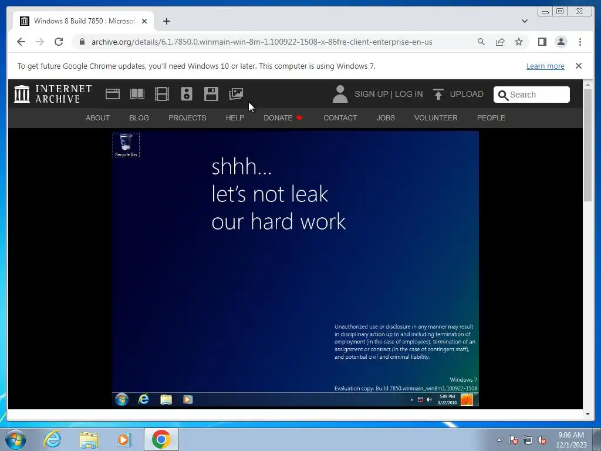The width and height of the screenshot is (601, 451).
Task: Click the Chrome taskbar button
Action: pos(161,439)
